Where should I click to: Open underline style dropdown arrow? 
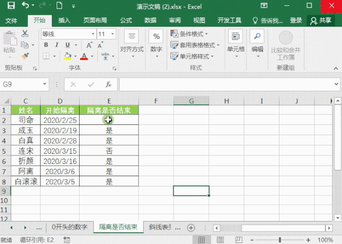[76, 45]
